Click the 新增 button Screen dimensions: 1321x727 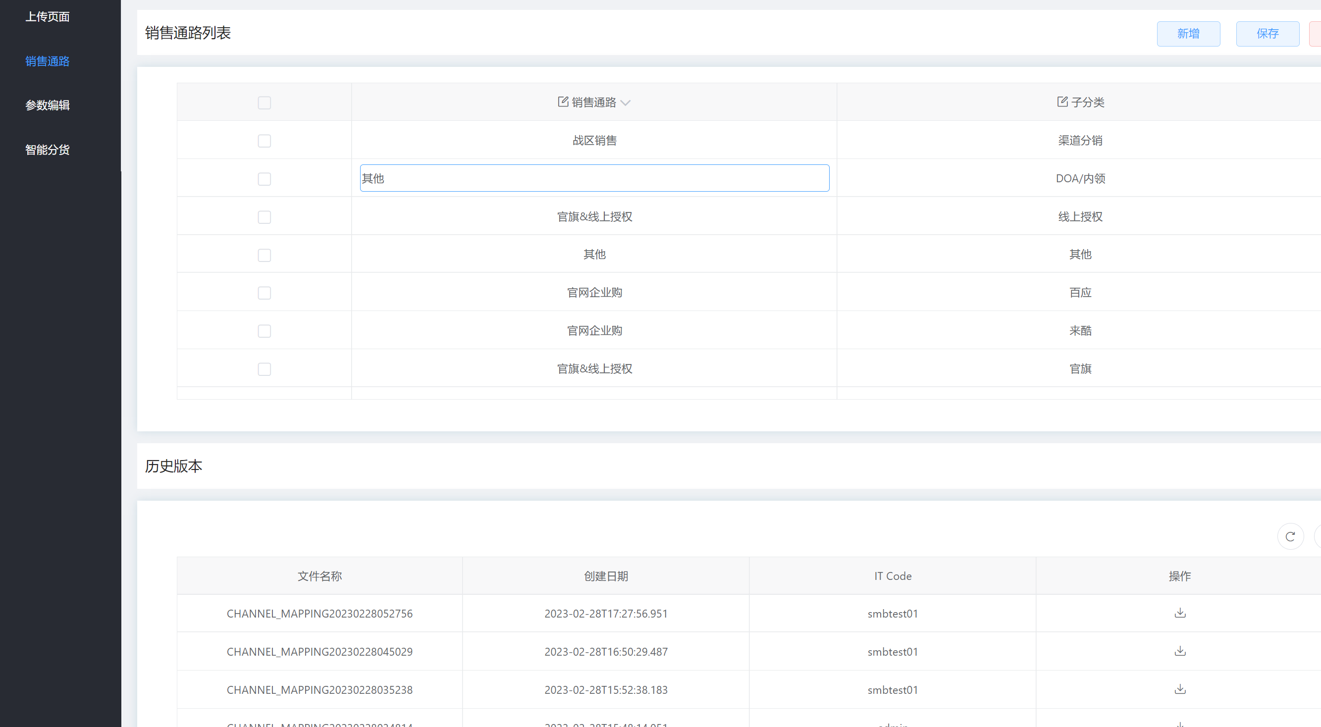point(1188,34)
